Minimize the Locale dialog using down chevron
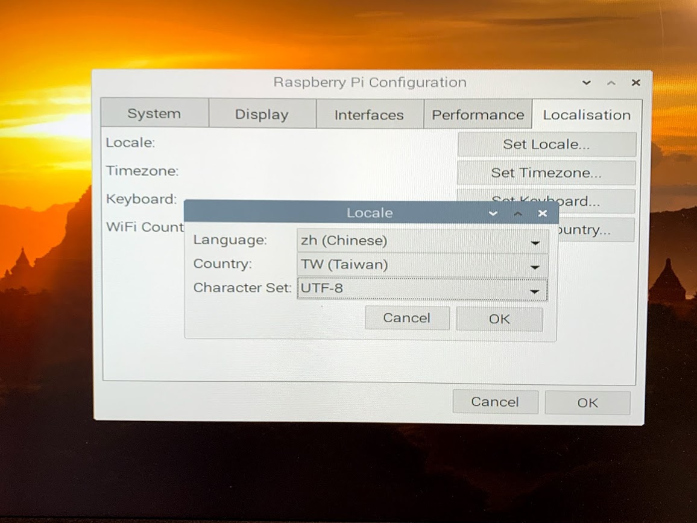The height and width of the screenshot is (523, 697). (493, 214)
